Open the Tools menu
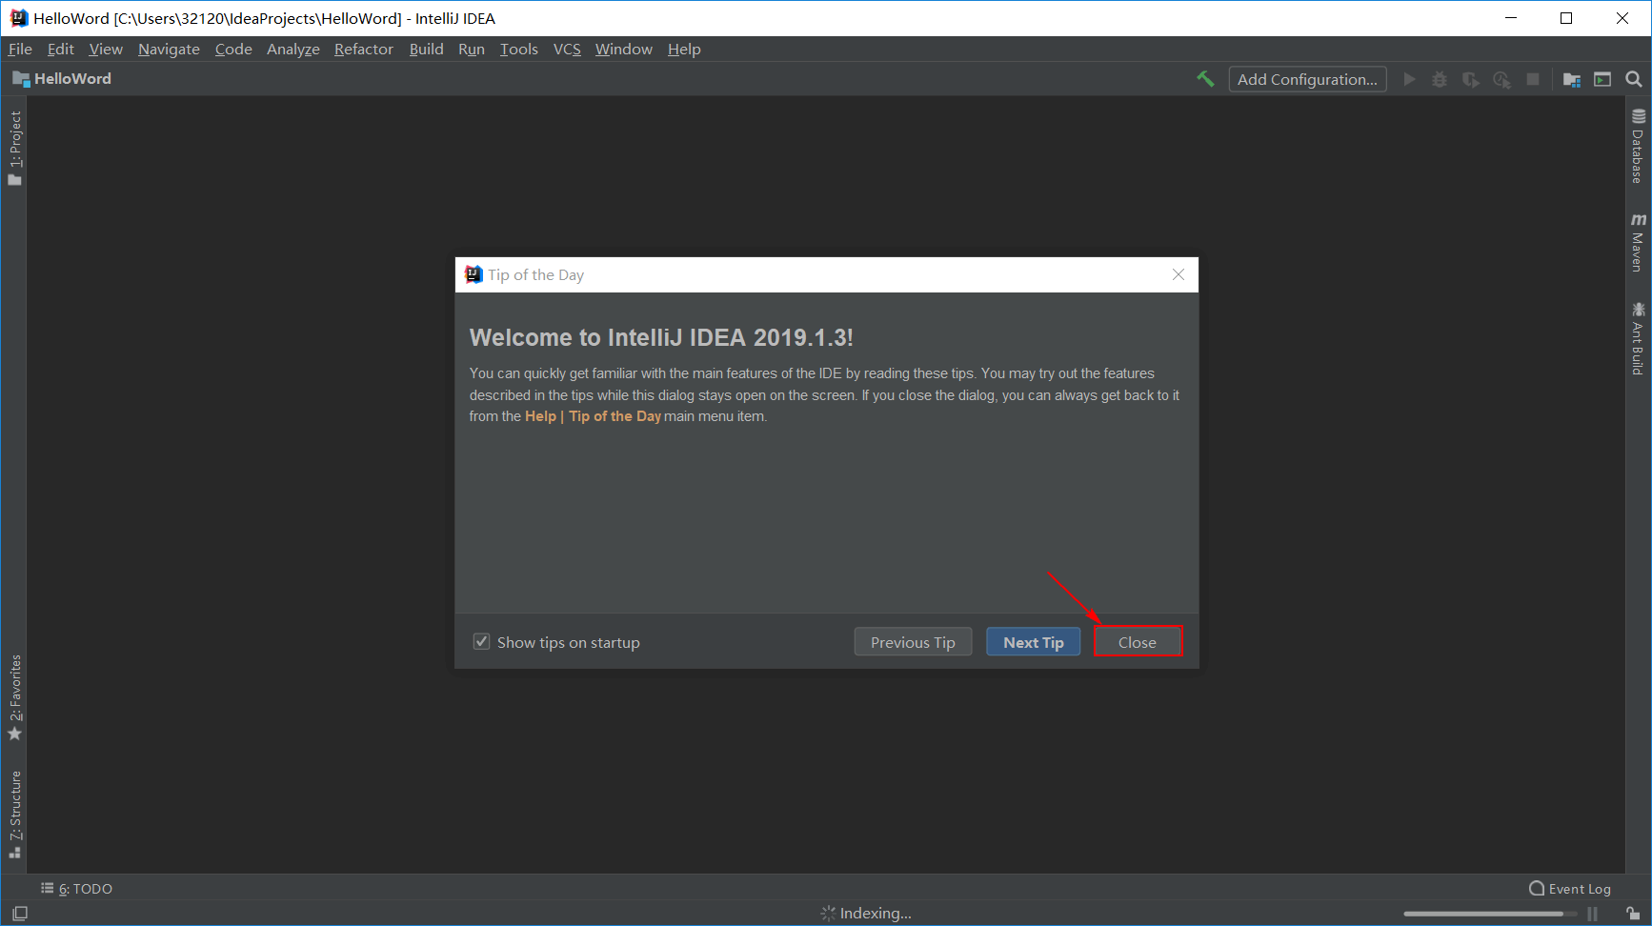 point(519,50)
